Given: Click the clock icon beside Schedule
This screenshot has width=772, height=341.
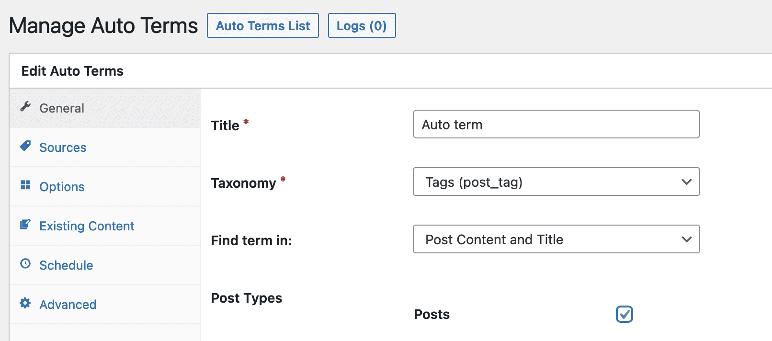Looking at the screenshot, I should pyautogui.click(x=25, y=263).
